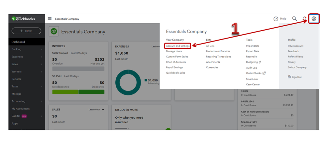Open Attachments list
The width and height of the screenshot is (332, 144).
tap(213, 62)
